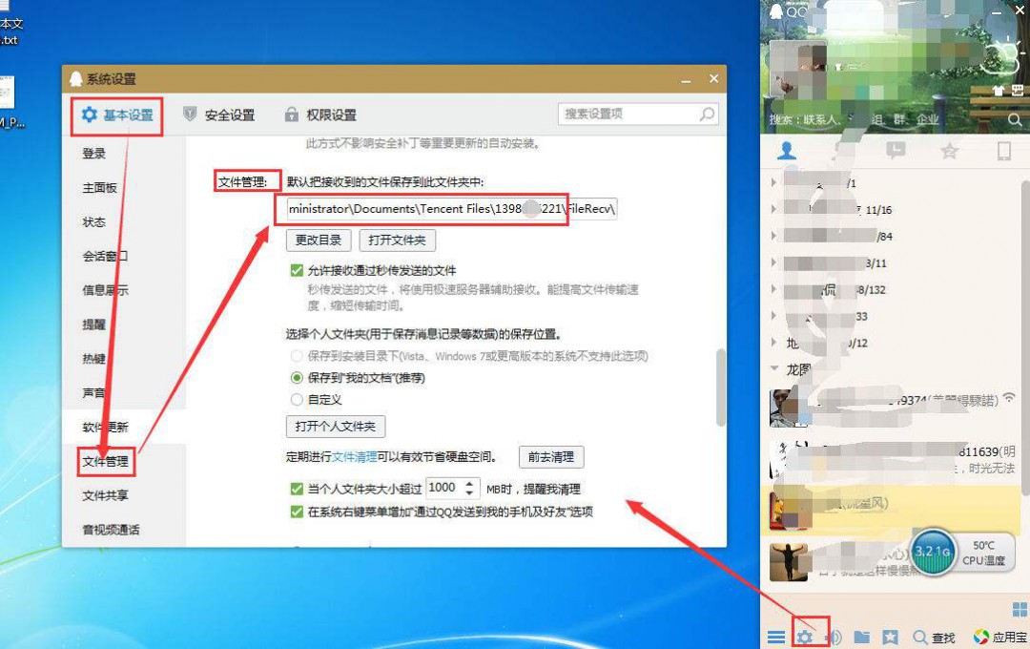Expand the contact group showing 8/132
Screen dimensions: 1030x649
pos(773,288)
